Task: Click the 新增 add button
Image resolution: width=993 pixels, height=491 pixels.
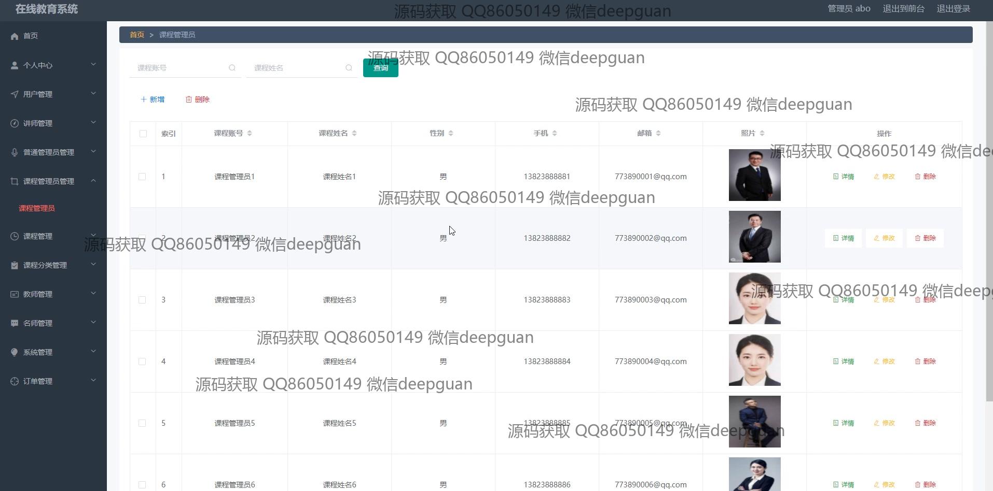Action: [153, 99]
